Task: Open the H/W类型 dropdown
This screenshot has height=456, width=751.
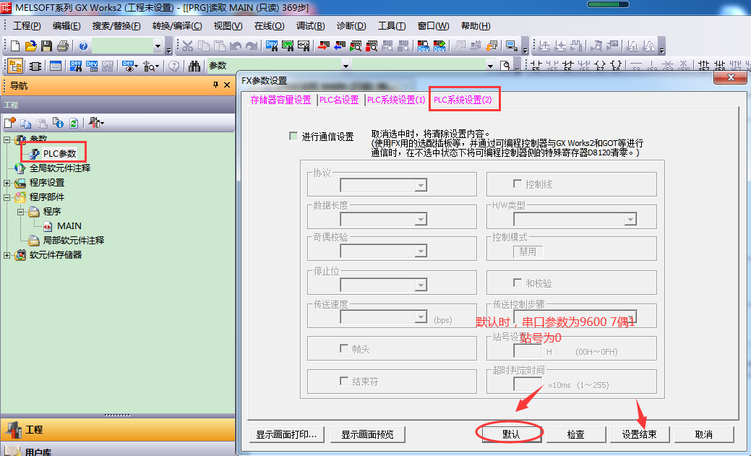Action: 630,220
